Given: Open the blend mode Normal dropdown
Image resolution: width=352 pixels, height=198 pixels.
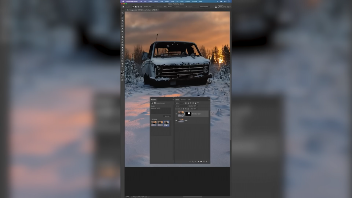Looking at the screenshot, I should pyautogui.click(x=182, y=106).
